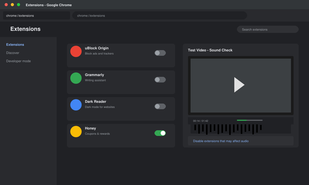
Task: Click the chrome://extensions tab
Action: [x=37, y=15]
